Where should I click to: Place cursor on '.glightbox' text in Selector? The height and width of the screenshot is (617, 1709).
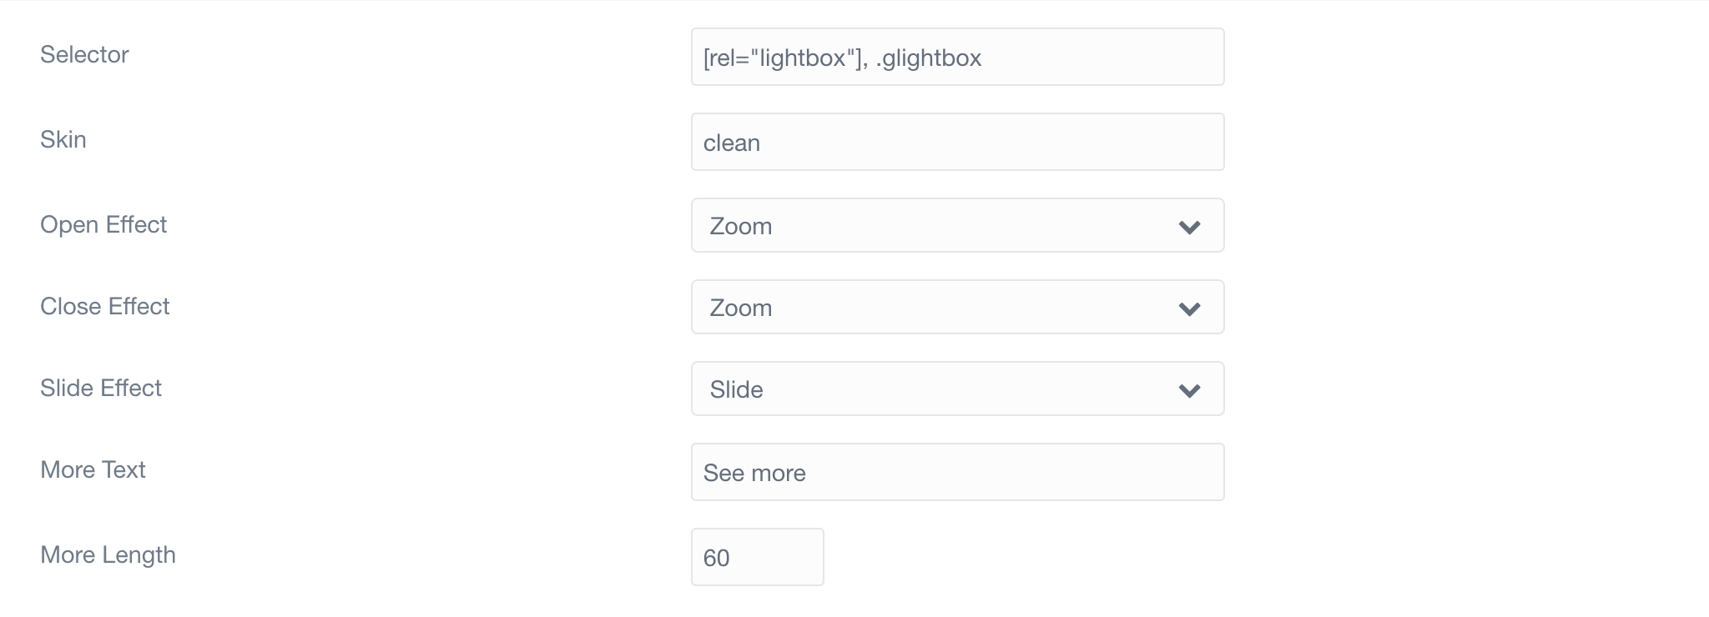929,58
